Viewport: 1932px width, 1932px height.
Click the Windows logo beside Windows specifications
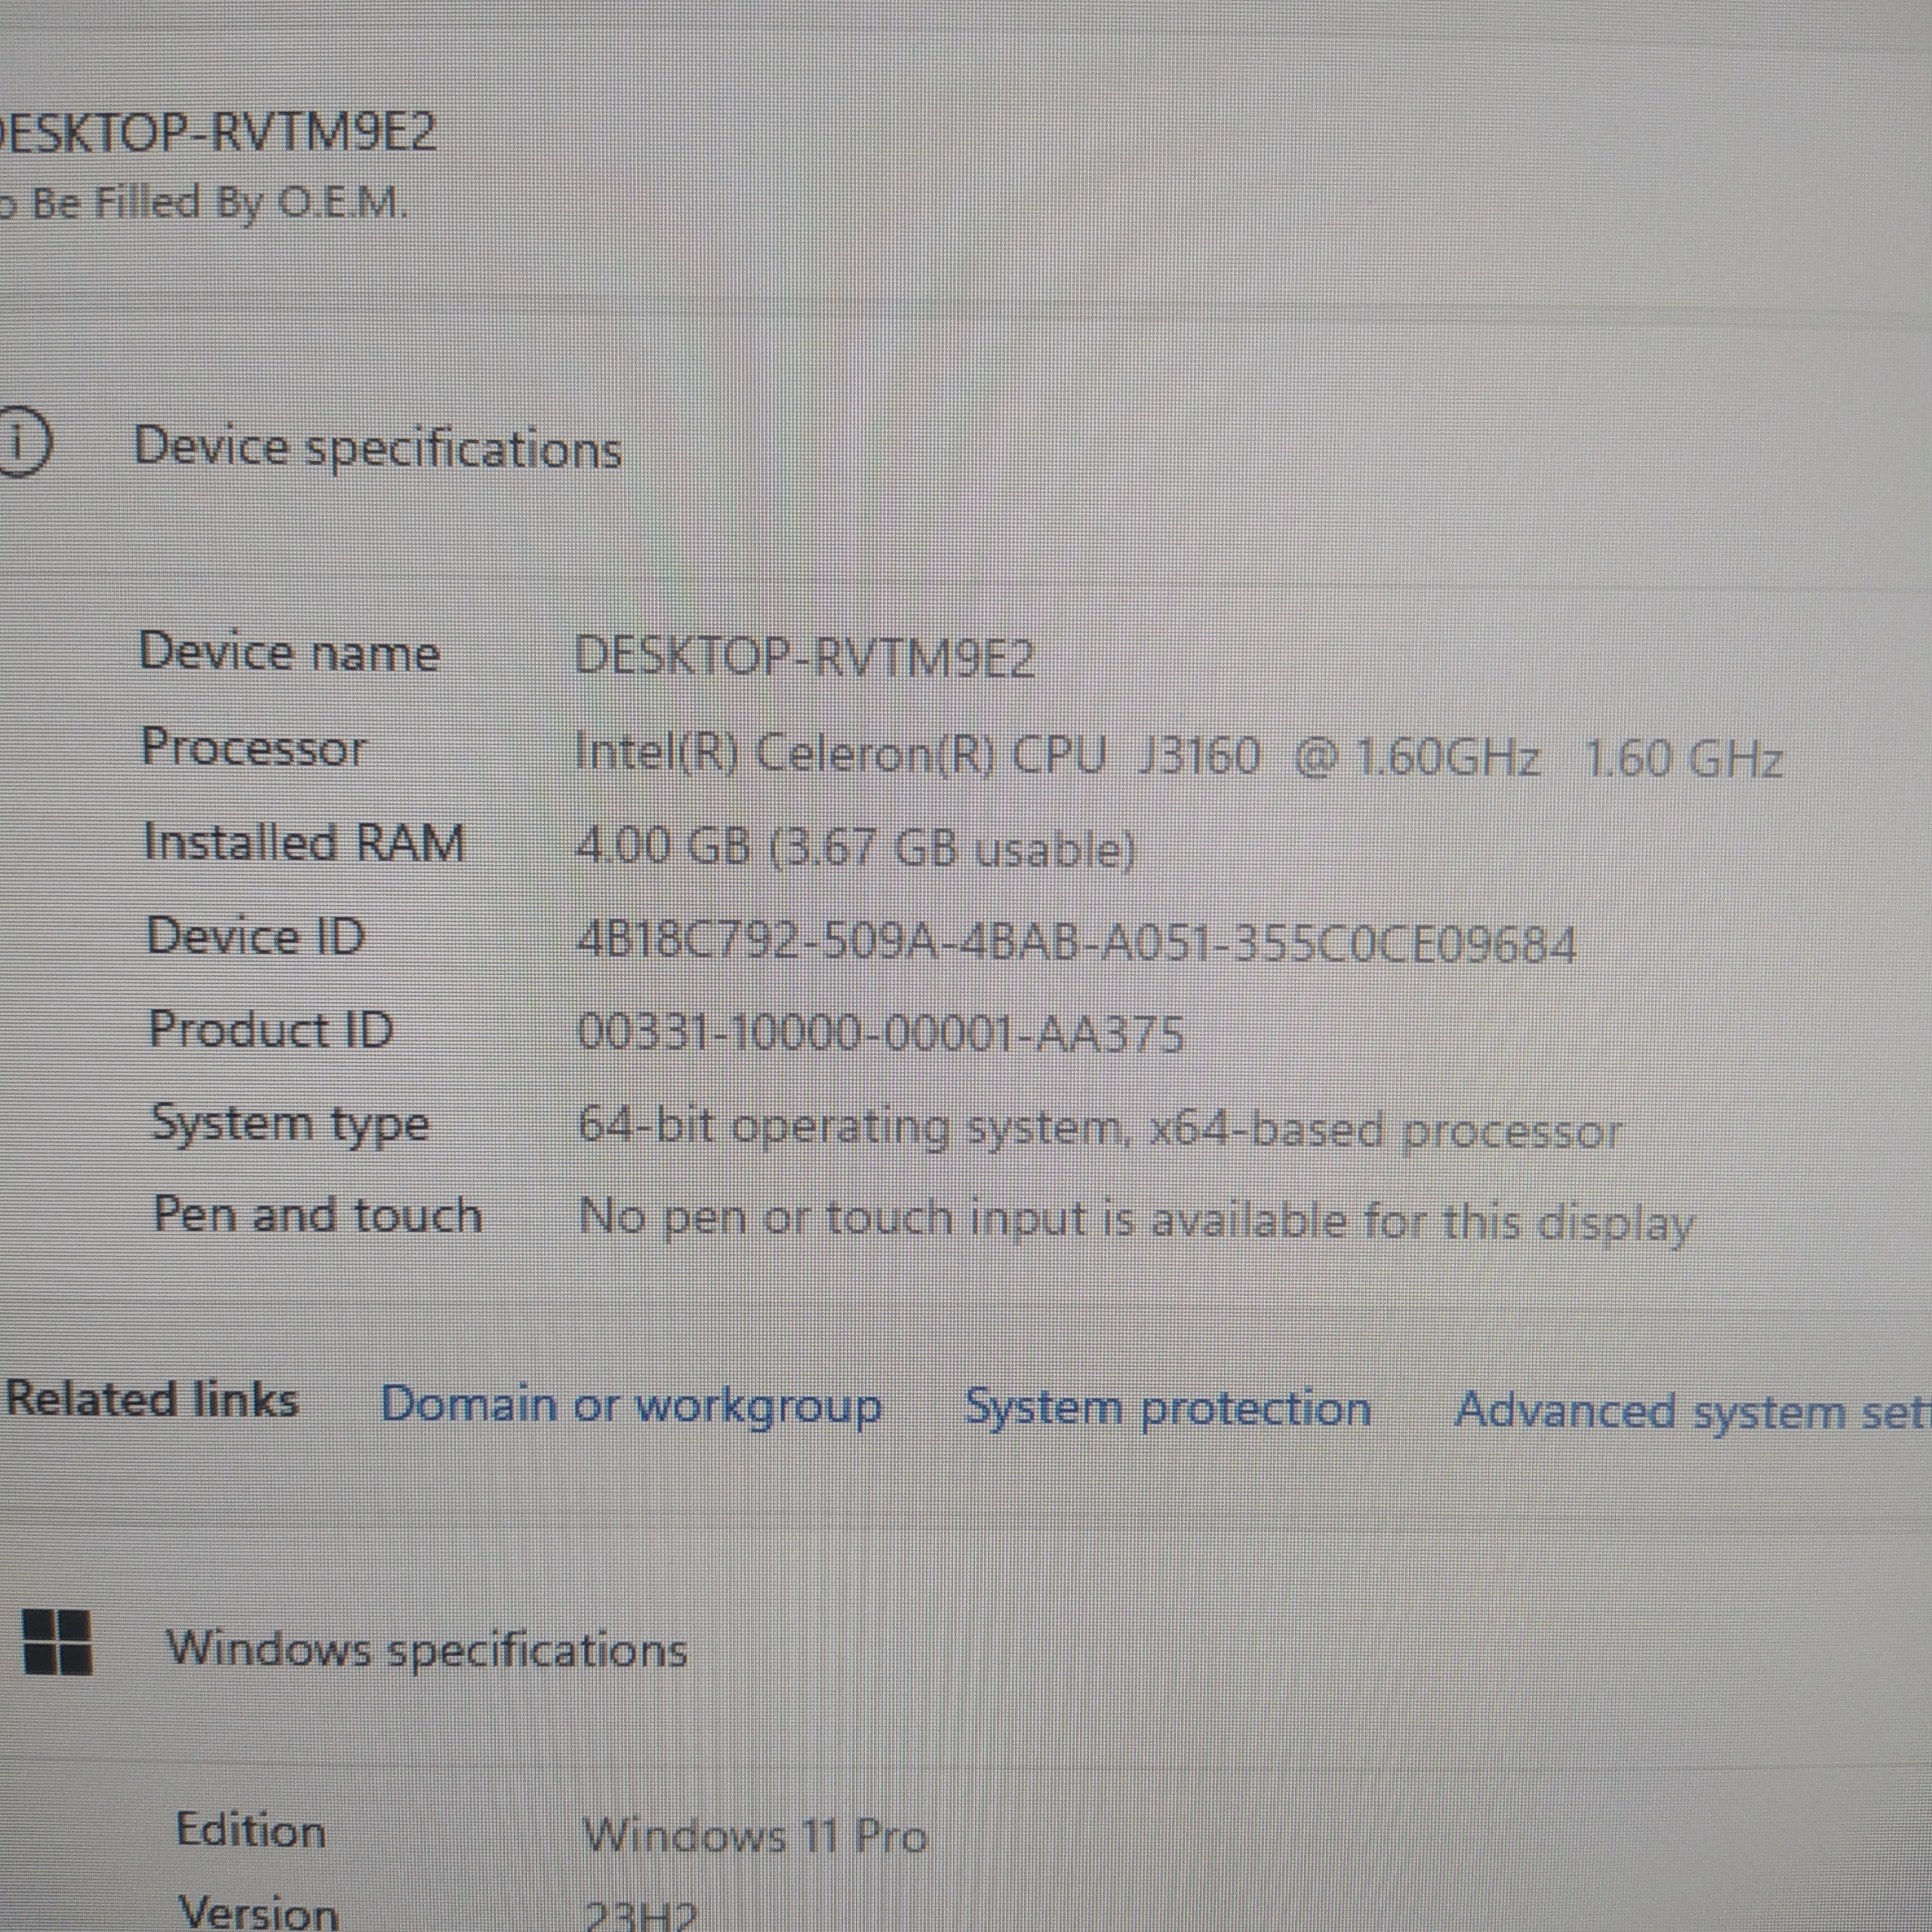click(x=57, y=1642)
